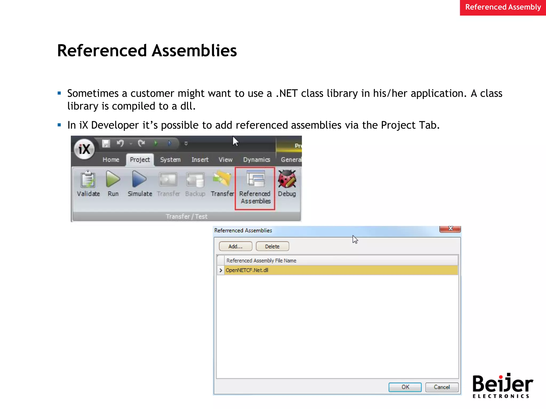Screen dimensions: 546x409
Task: Click the iX application logo button
Action: [84, 149]
